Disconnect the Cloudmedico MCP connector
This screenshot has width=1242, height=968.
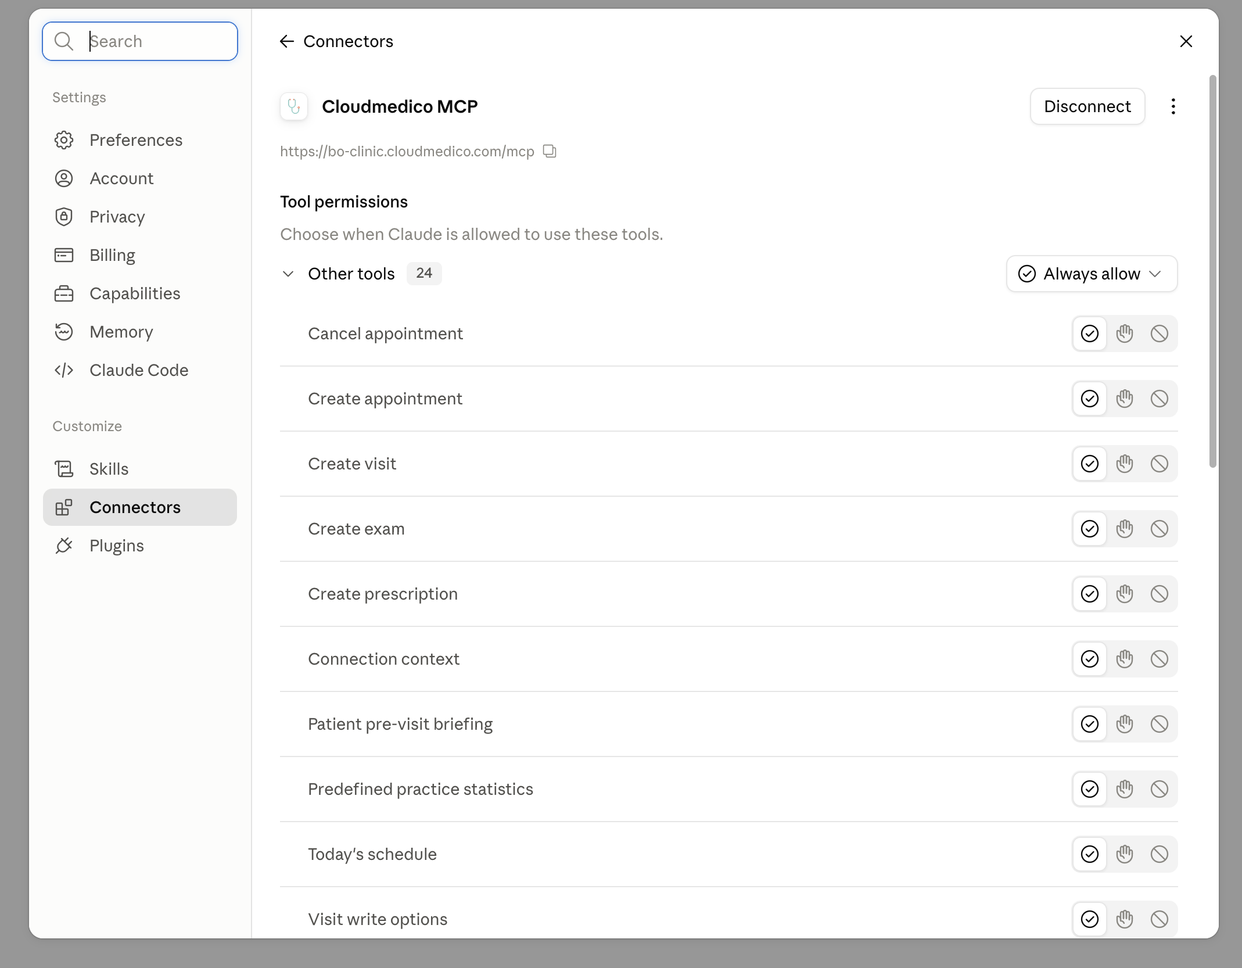click(x=1087, y=106)
